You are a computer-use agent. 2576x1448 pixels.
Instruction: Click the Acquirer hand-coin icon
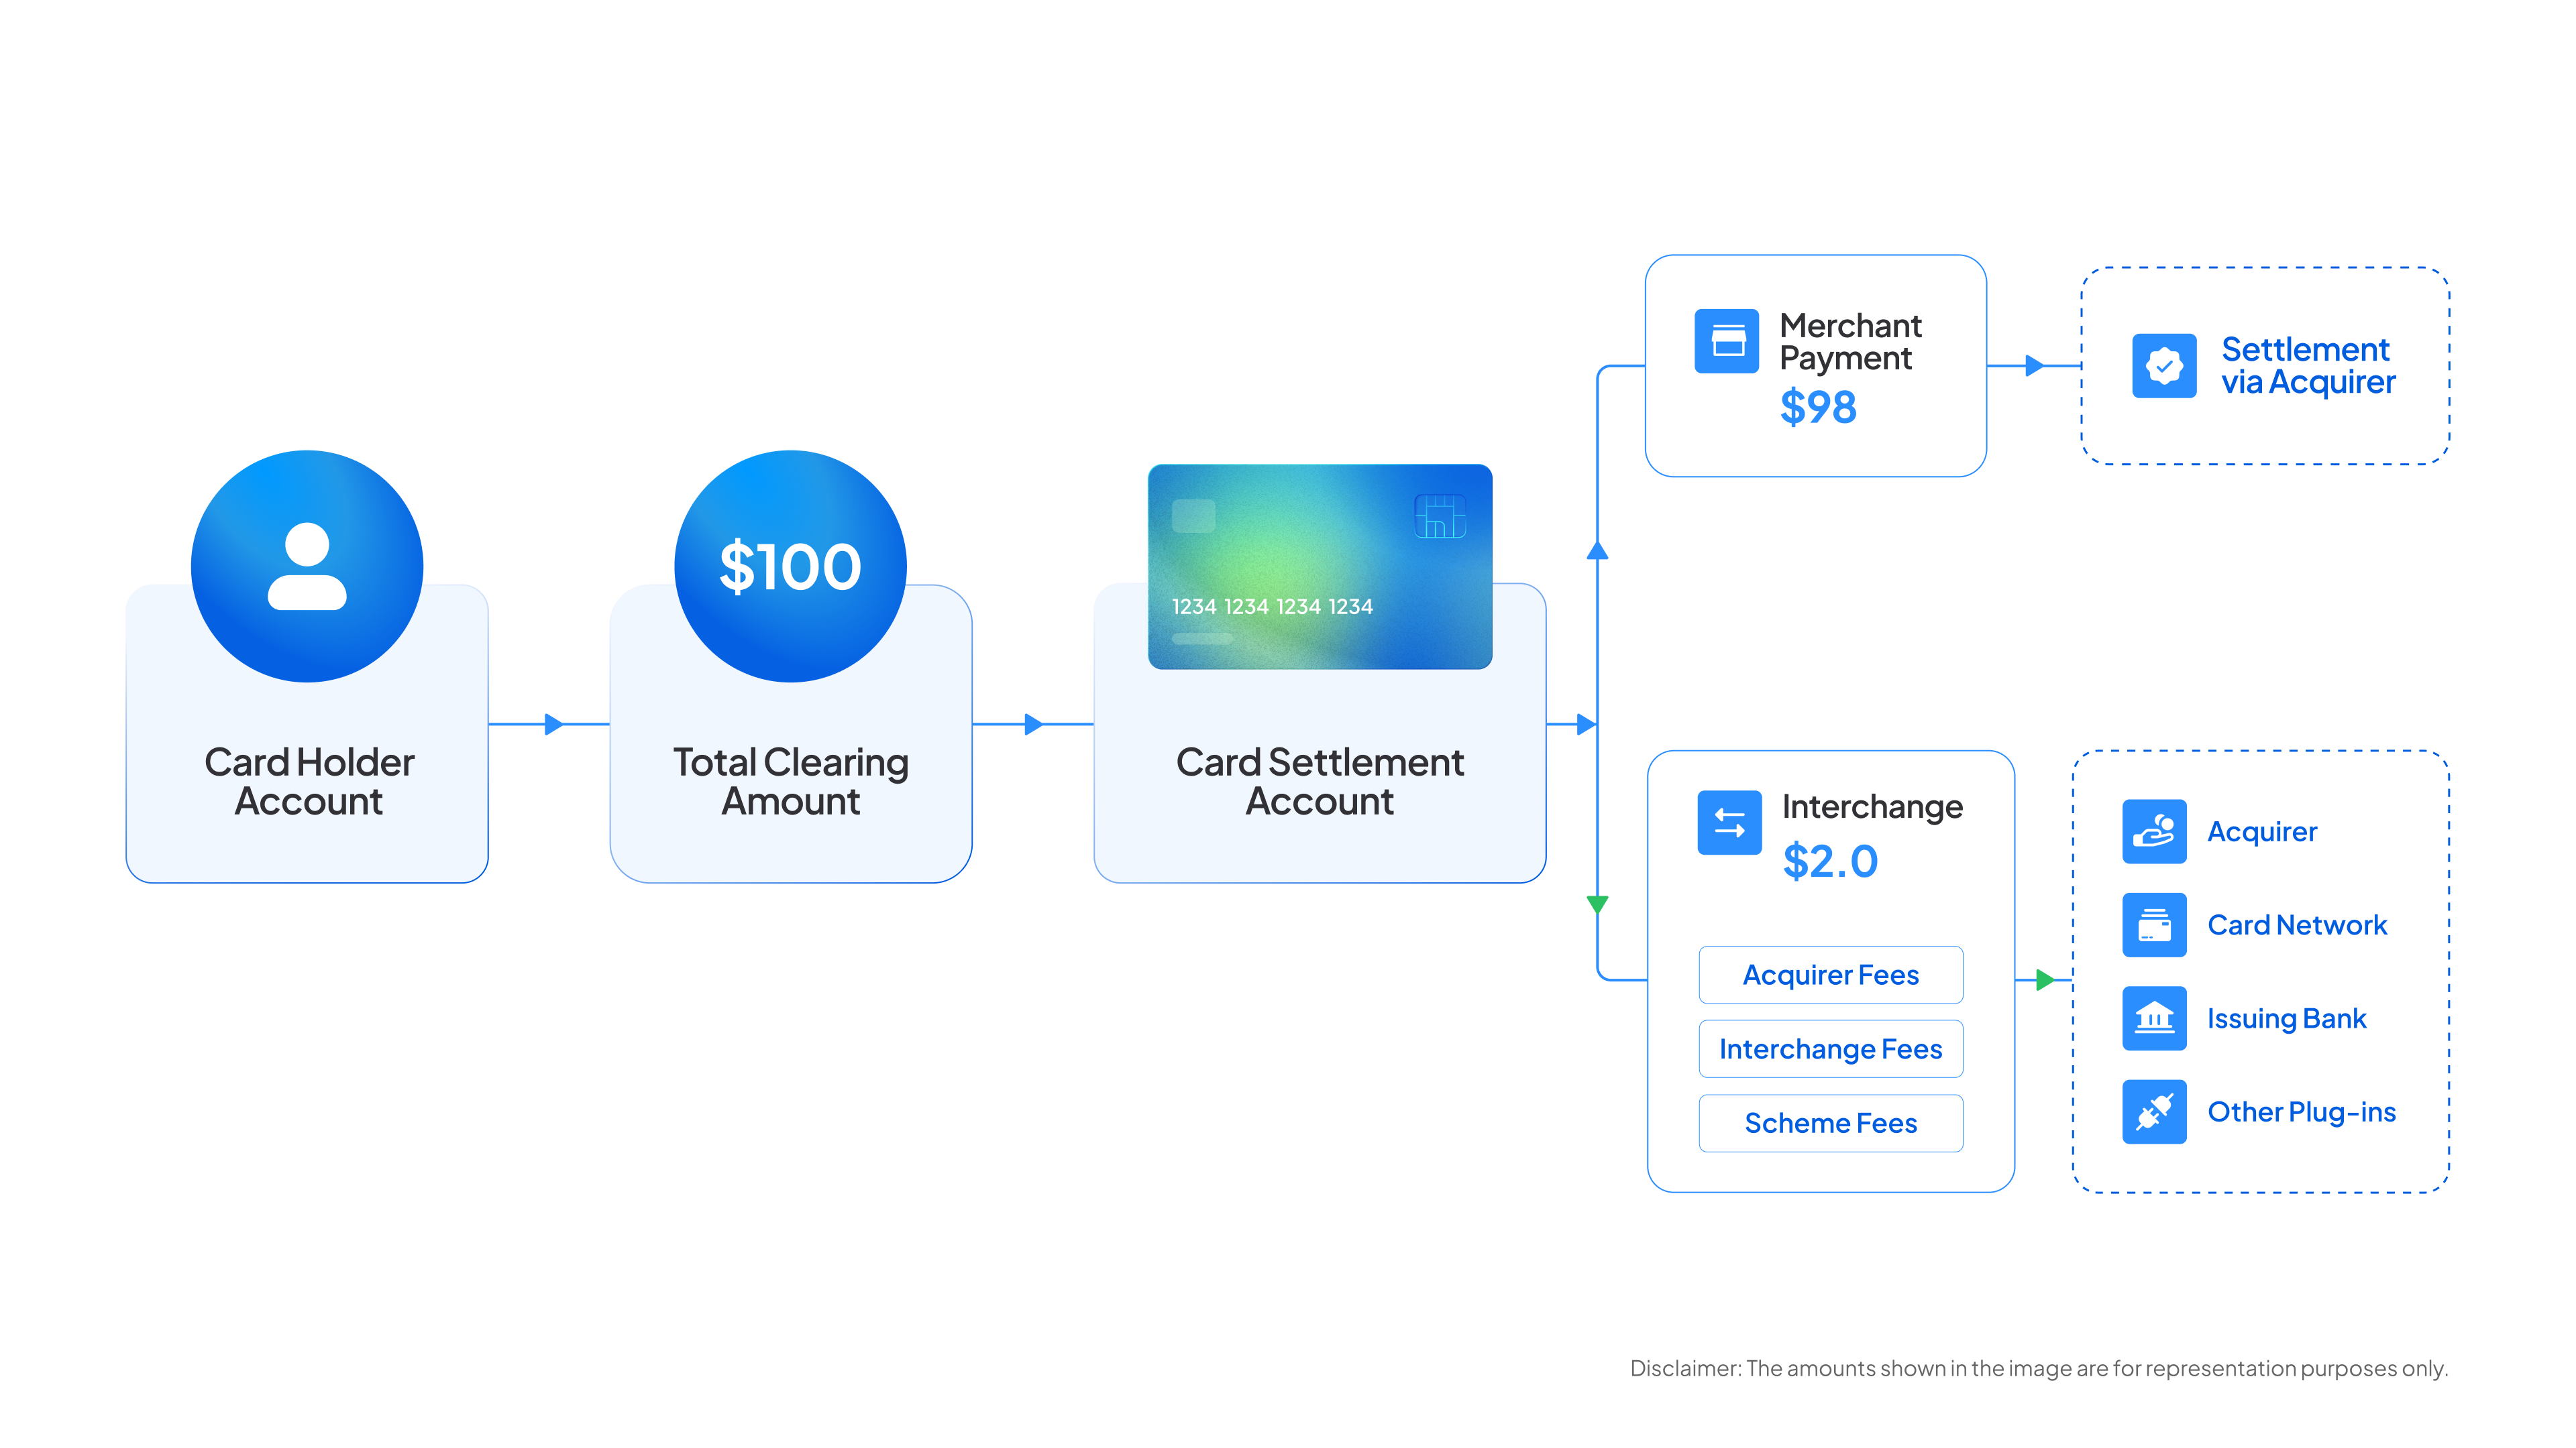tap(2154, 831)
